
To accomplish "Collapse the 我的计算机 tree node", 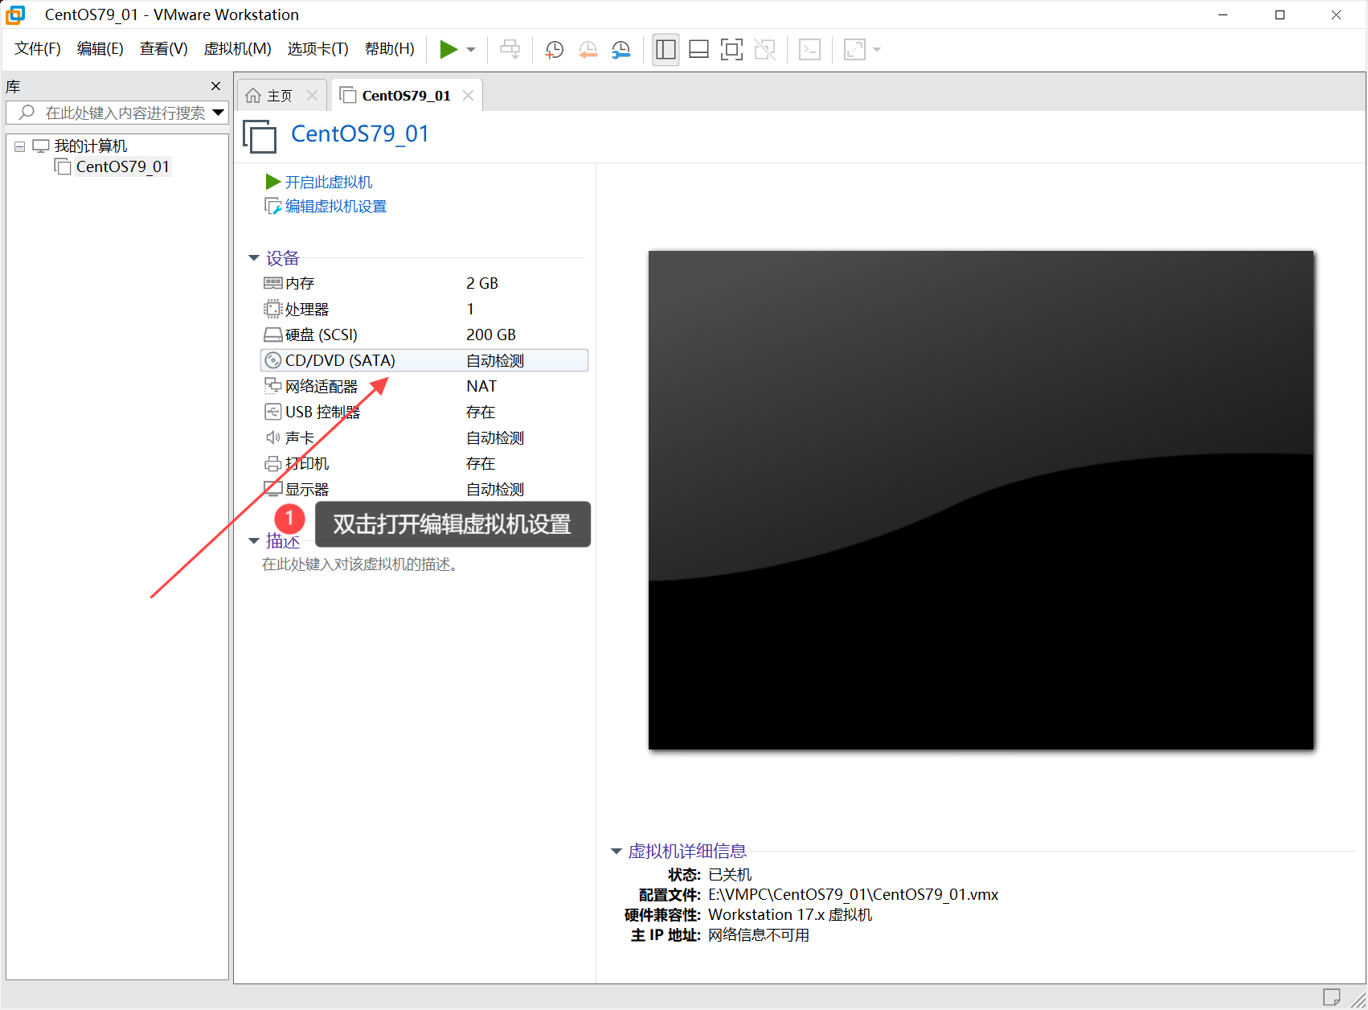I will coord(19,146).
